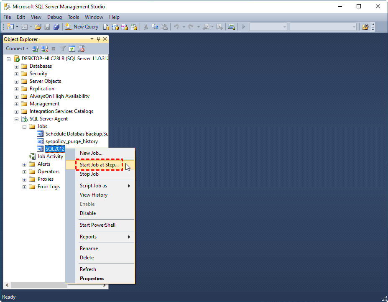The height and width of the screenshot is (302, 388).
Task: Click the Save All icon in toolbar
Action: pyautogui.click(x=56, y=27)
